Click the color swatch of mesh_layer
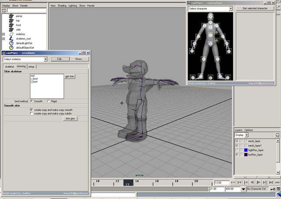281x199 pixels. click(246, 141)
